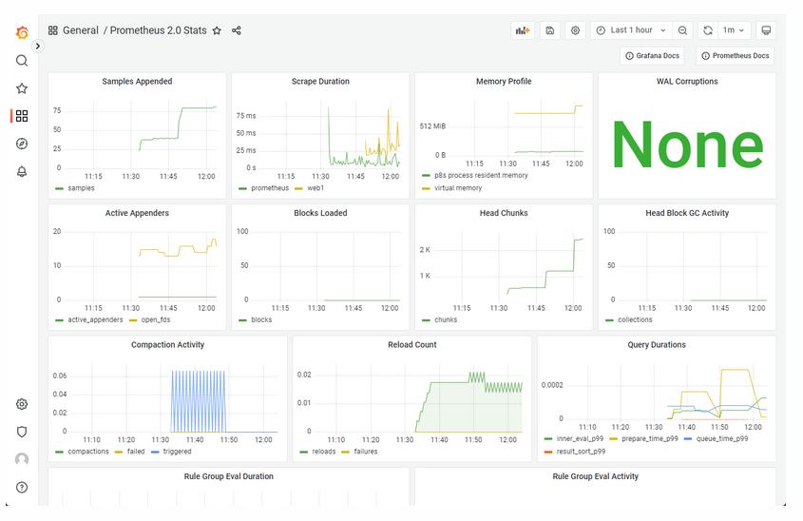Open the Prometheus Docs link
The height and width of the screenshot is (521, 803).
pyautogui.click(x=736, y=56)
